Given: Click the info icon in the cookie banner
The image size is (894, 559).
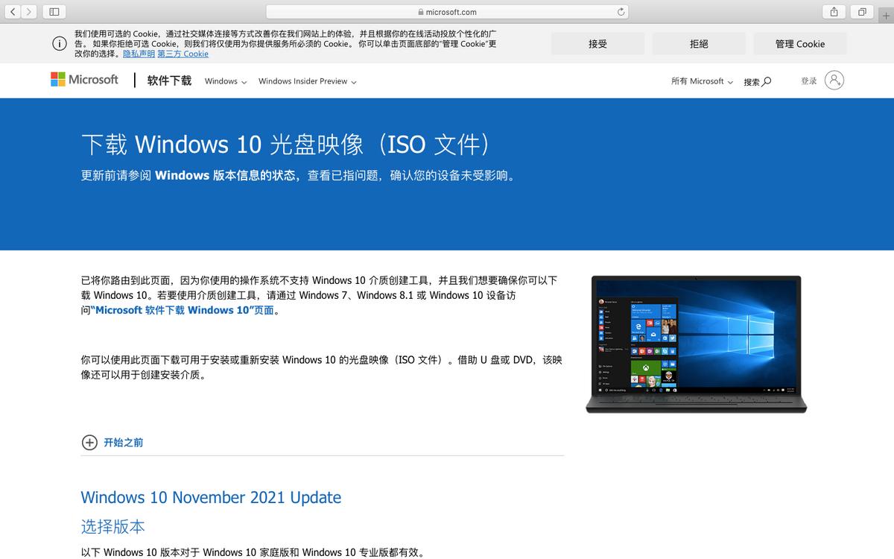Looking at the screenshot, I should pos(59,43).
